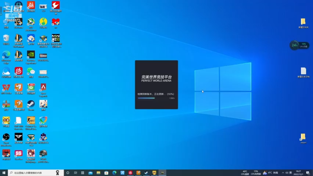Open the Golf With Your Friends shortcut
This screenshot has width=313, height=176.
click(18, 123)
